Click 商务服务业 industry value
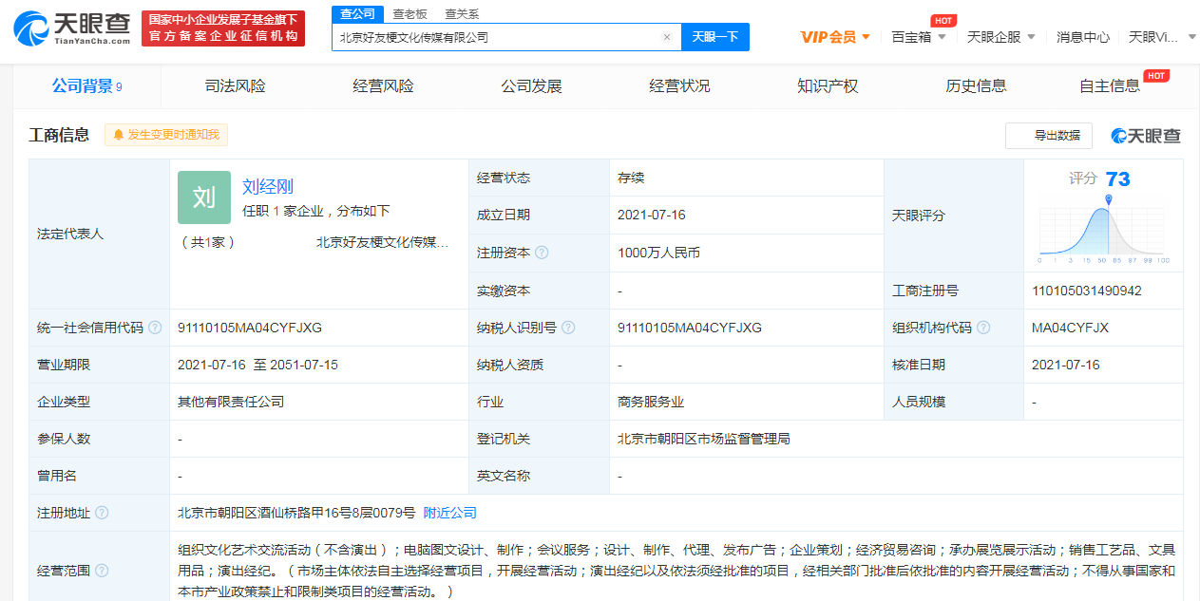The width and height of the screenshot is (1200, 601). [x=651, y=402]
